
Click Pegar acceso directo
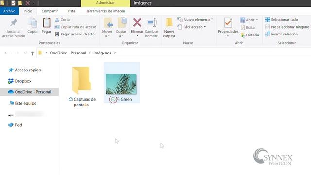tap(75, 34)
